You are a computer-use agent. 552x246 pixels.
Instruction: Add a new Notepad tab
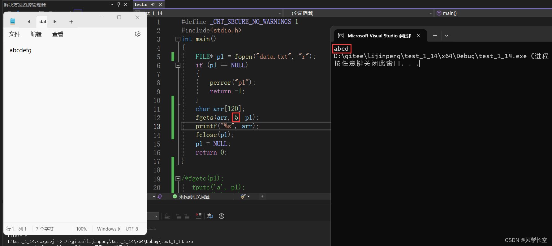coord(71,22)
